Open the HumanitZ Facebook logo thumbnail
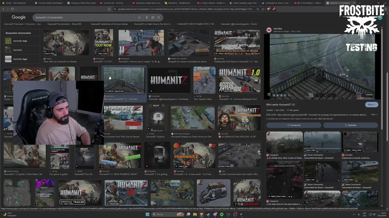The height and width of the screenshot is (218, 389). (x=169, y=80)
